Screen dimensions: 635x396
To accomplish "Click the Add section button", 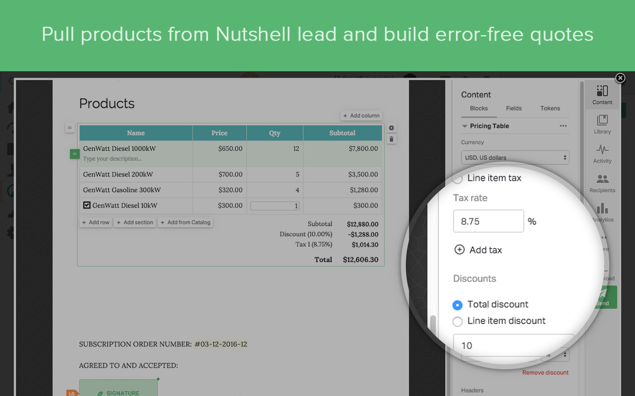I will 135,222.
